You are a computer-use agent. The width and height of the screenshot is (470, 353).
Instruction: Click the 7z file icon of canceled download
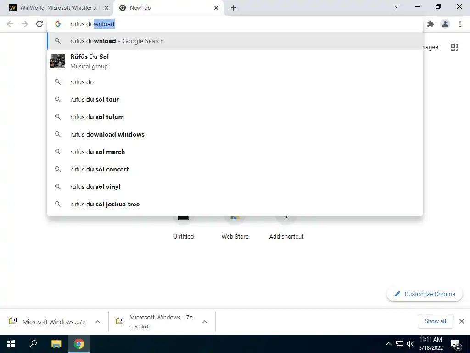pyautogui.click(x=120, y=321)
